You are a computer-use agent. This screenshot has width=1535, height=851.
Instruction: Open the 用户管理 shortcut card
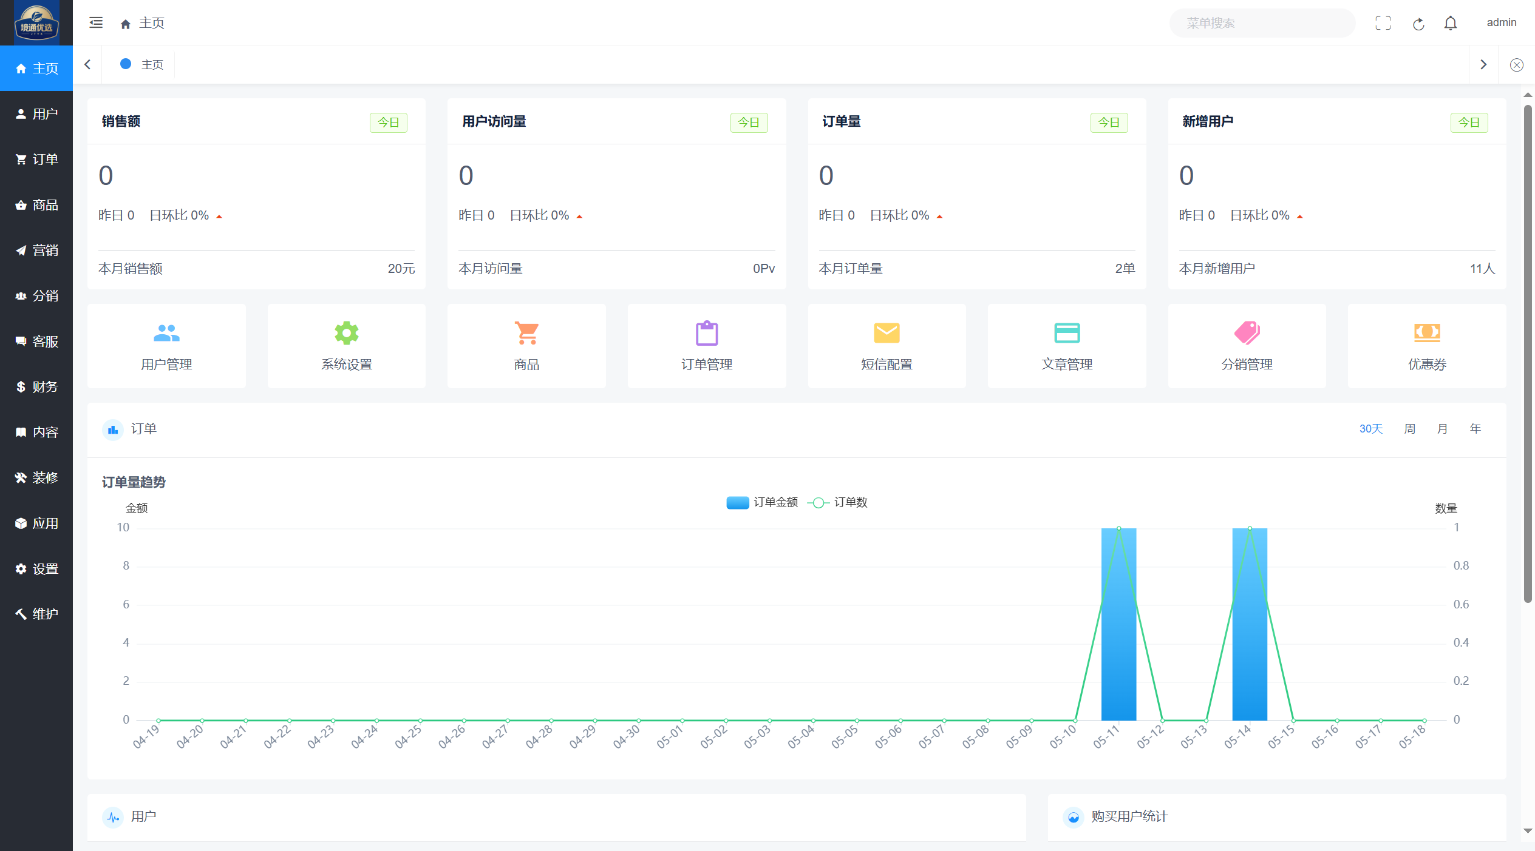(x=166, y=346)
